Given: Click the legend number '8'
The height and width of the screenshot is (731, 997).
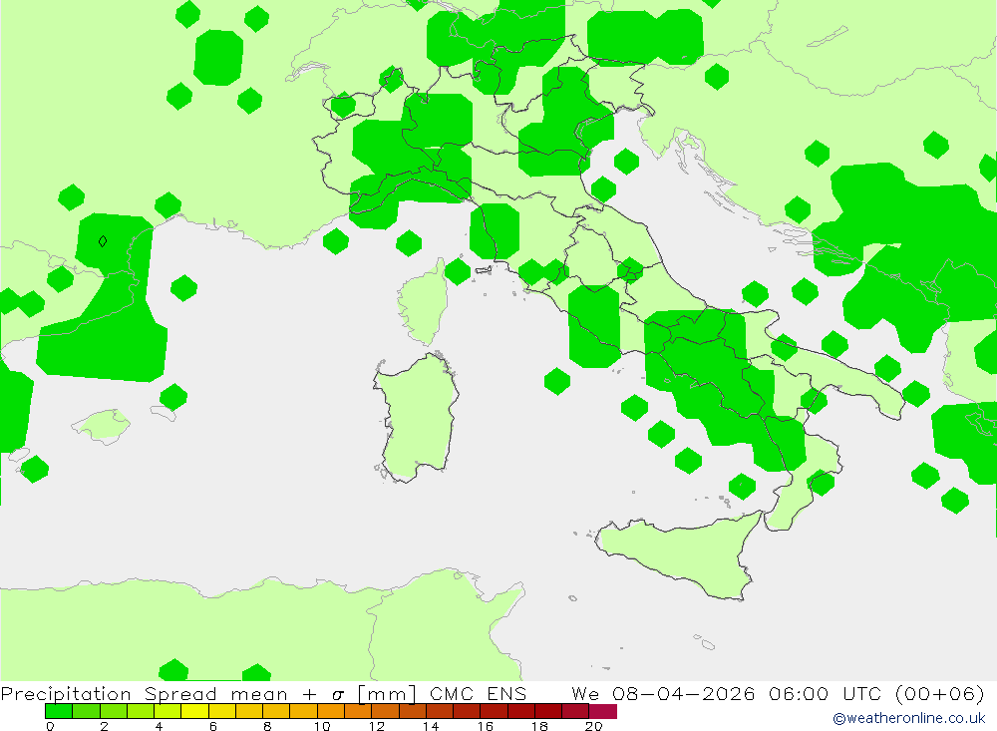Looking at the screenshot, I should (x=267, y=726).
